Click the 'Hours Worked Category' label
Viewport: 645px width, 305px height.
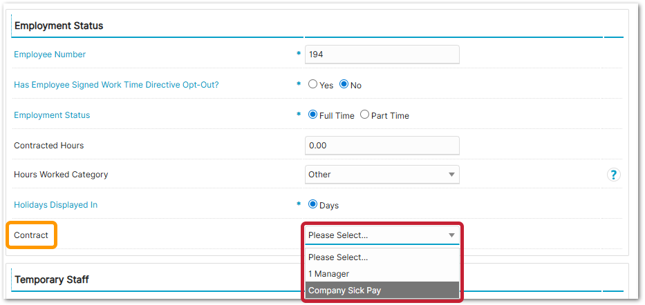pyautogui.click(x=61, y=175)
